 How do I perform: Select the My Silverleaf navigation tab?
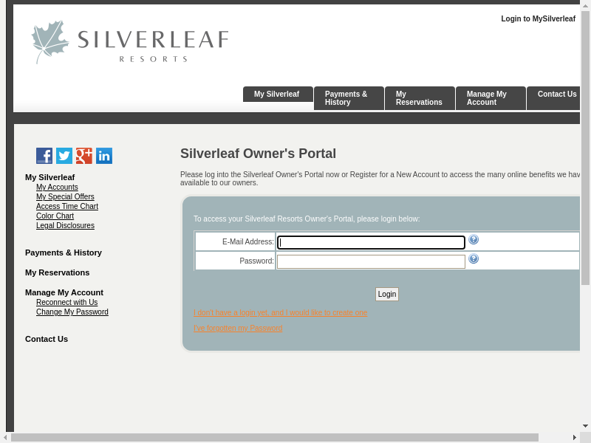click(x=277, y=95)
